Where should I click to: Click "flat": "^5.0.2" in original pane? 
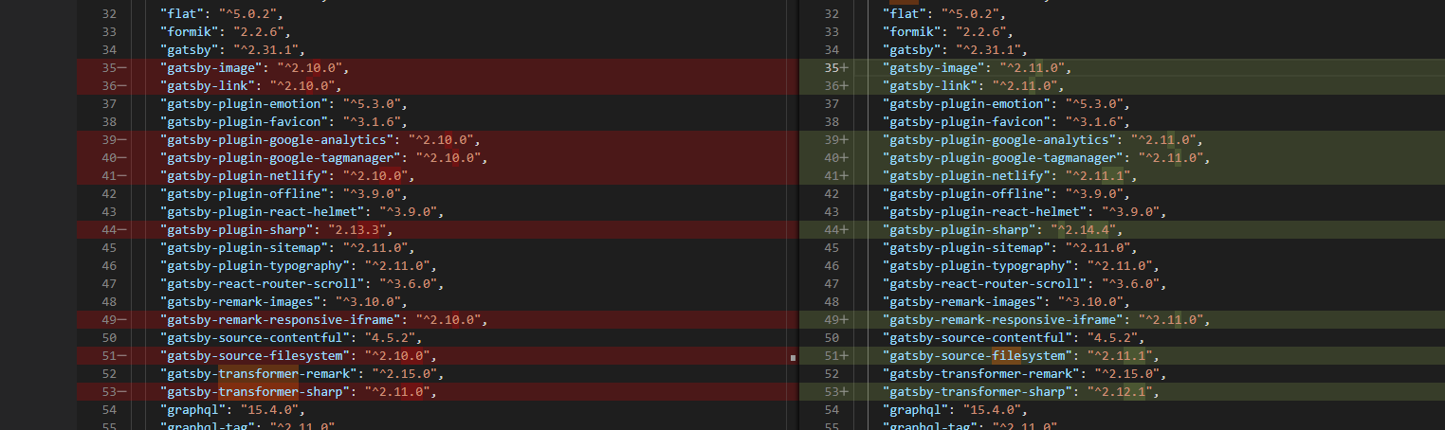223,14
